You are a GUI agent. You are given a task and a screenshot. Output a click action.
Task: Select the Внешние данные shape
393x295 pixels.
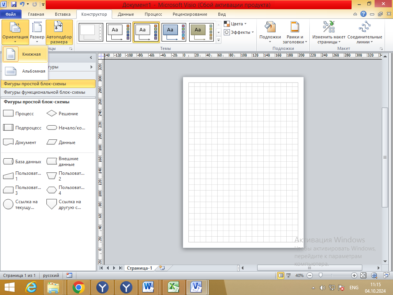click(63, 162)
